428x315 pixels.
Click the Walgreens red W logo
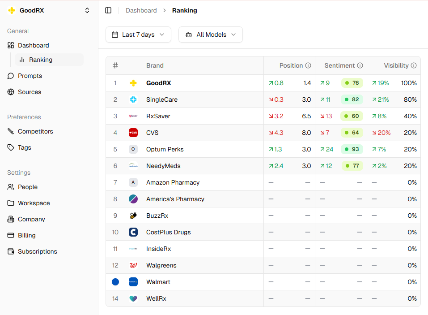point(133,265)
